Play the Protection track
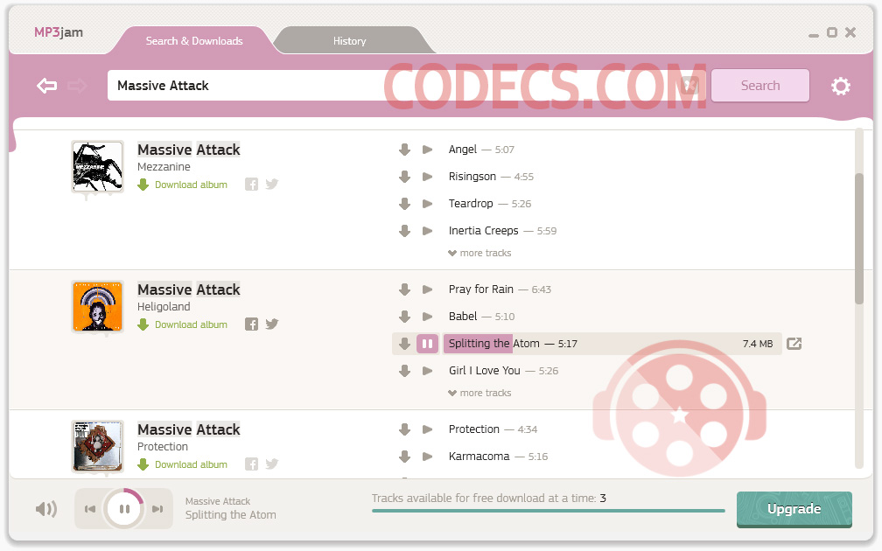The width and height of the screenshot is (882, 551). (x=428, y=429)
